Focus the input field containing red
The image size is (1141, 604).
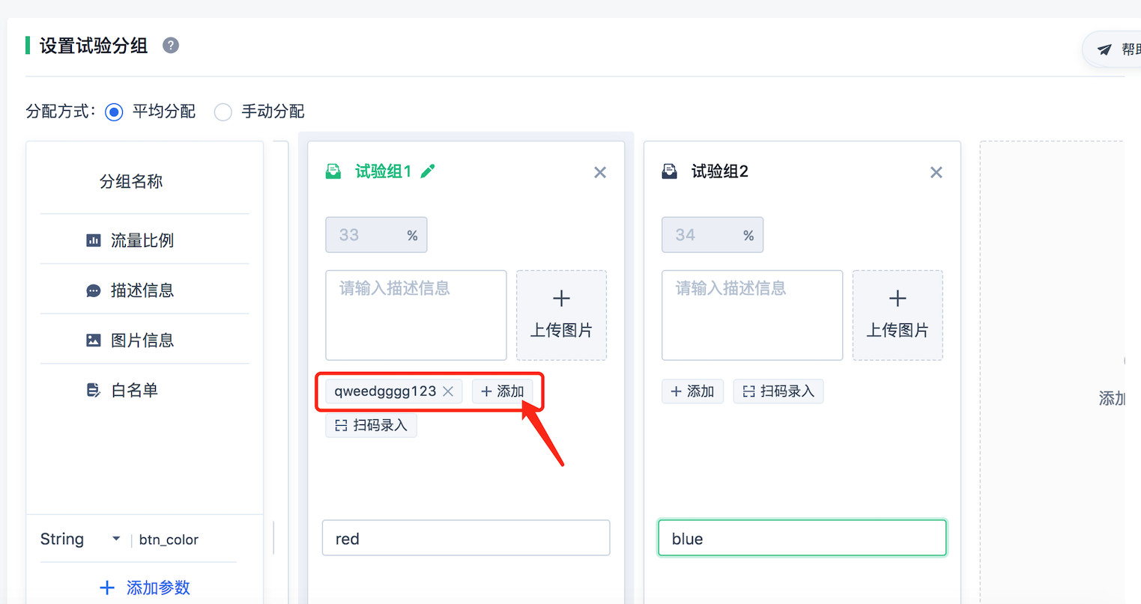pyautogui.click(x=466, y=538)
